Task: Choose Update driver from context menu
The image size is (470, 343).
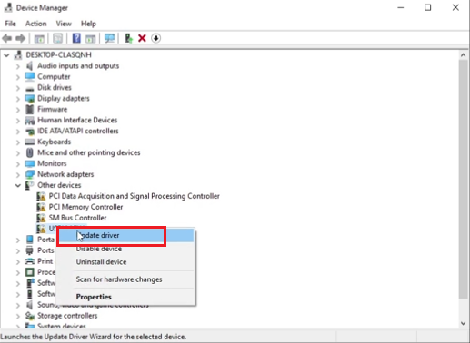Action: click(126, 235)
